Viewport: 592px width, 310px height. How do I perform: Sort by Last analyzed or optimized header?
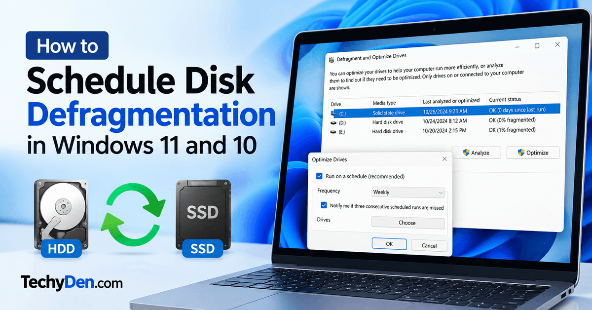(x=451, y=101)
